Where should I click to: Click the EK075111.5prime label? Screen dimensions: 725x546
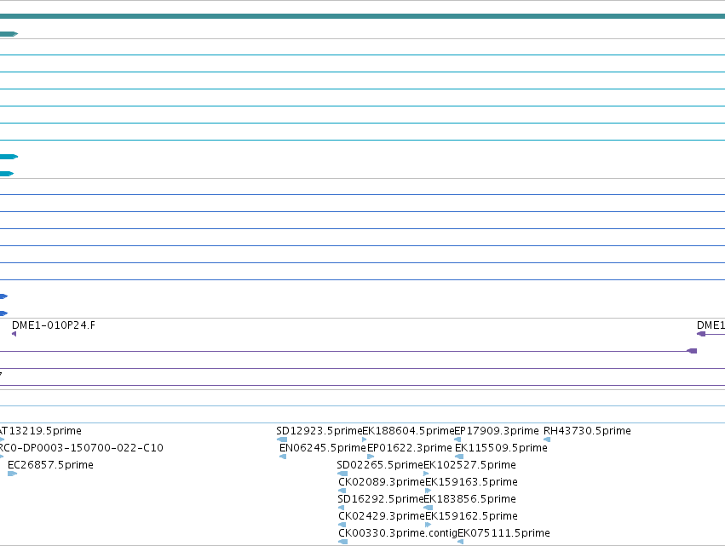click(503, 533)
